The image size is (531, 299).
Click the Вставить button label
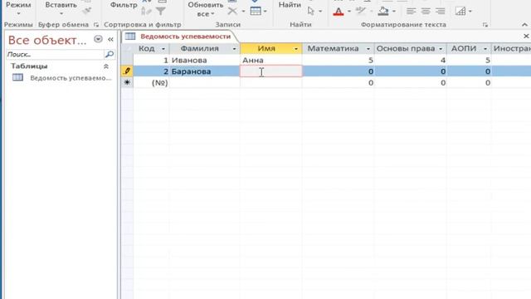click(61, 5)
